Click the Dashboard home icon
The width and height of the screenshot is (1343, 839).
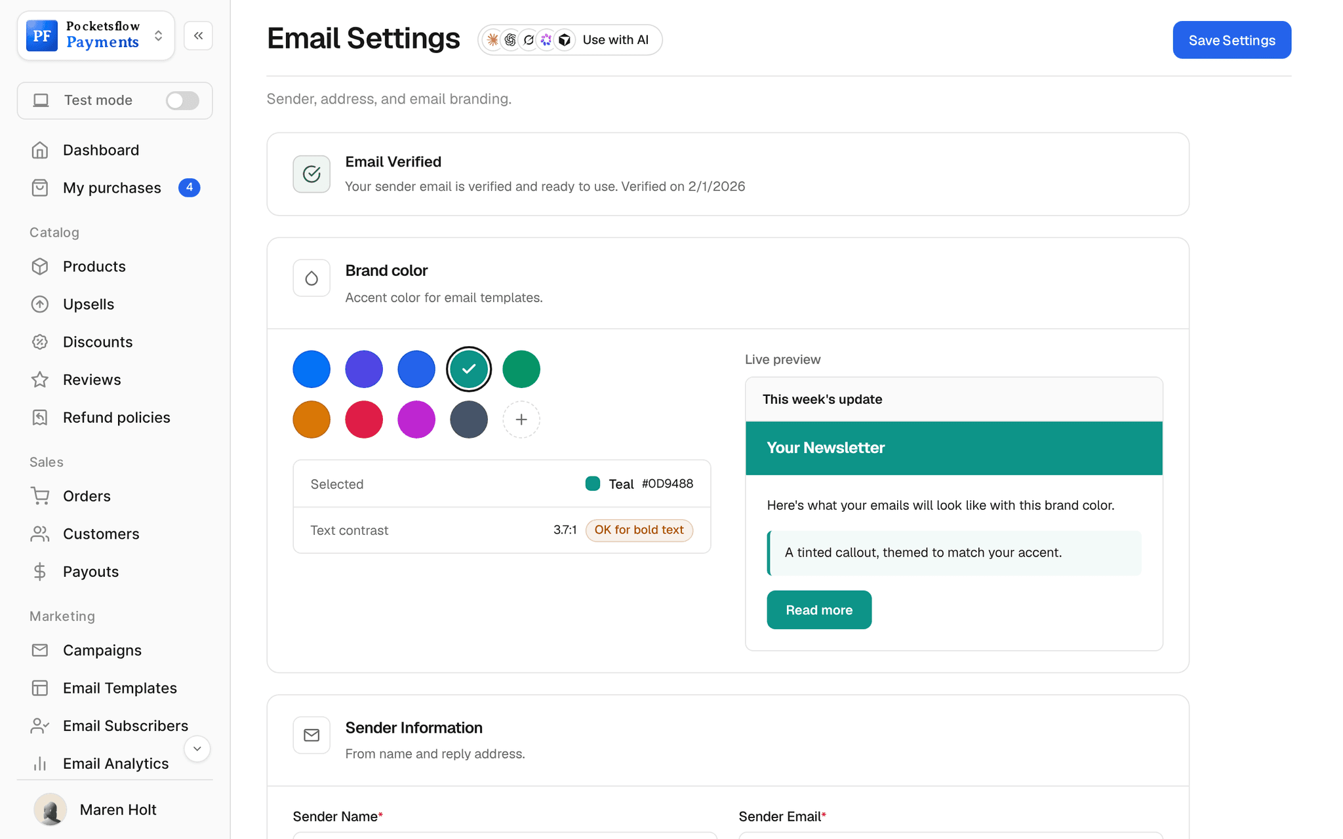coord(40,150)
